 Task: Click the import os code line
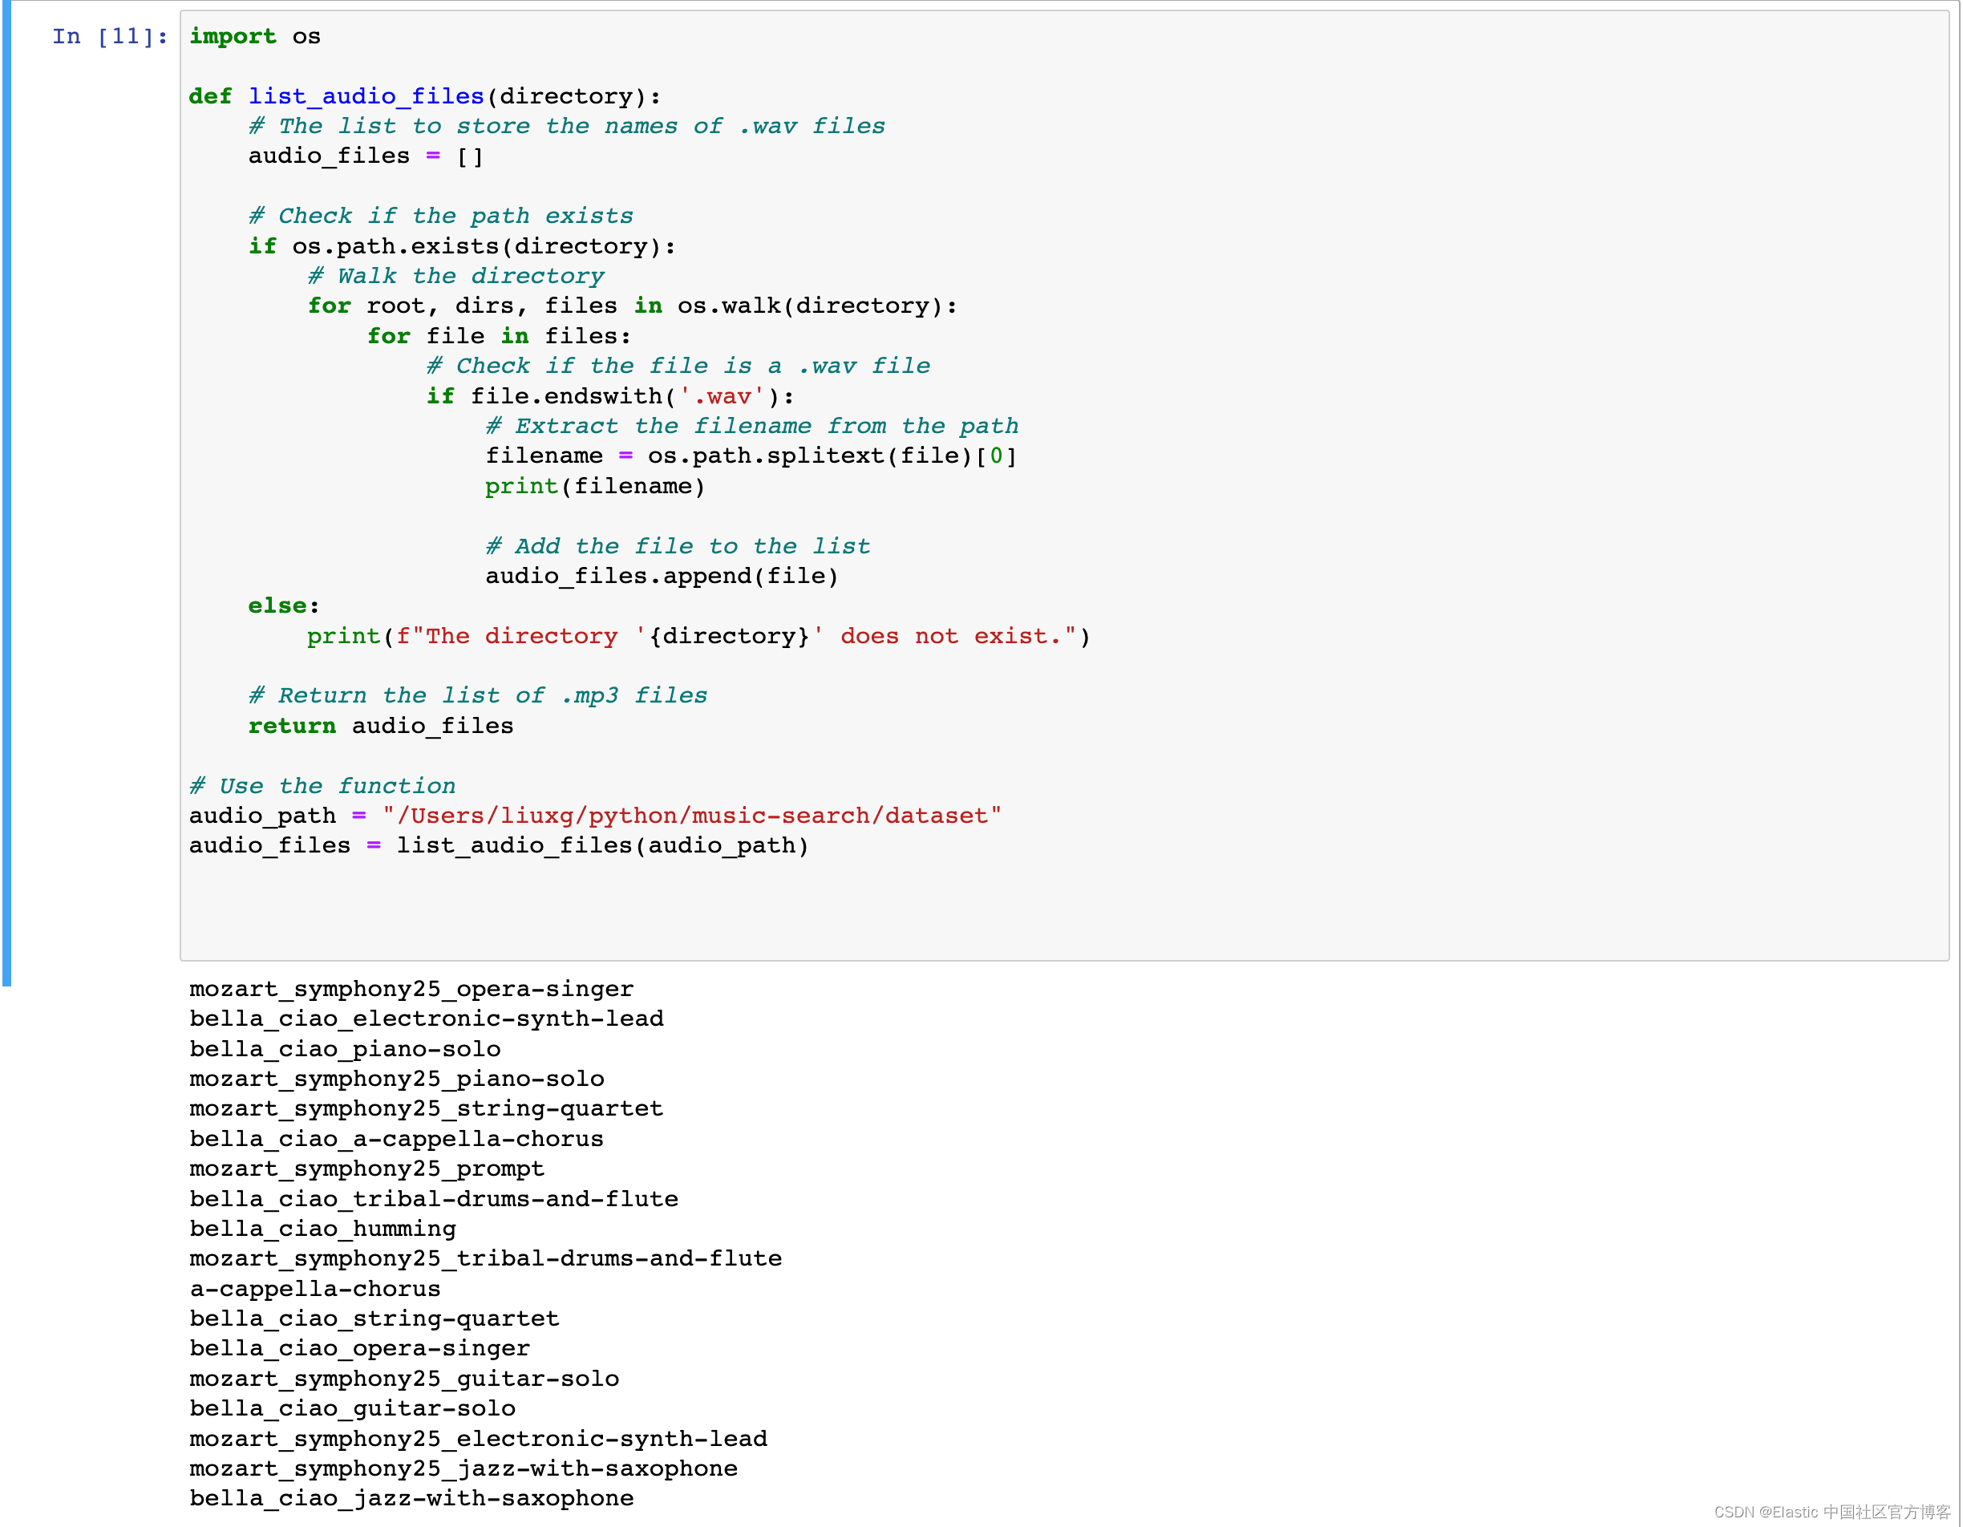(x=254, y=37)
